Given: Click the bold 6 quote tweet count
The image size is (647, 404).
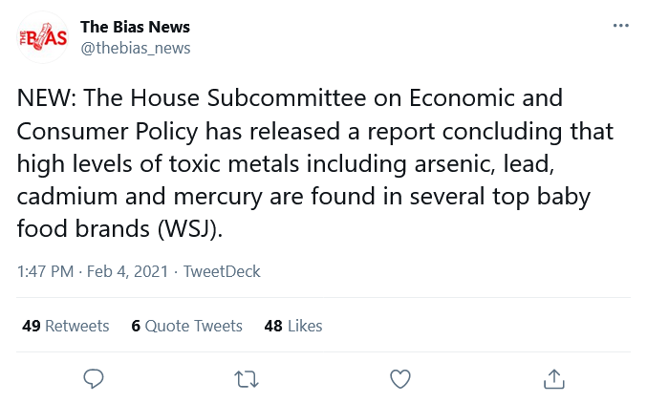Looking at the screenshot, I should [x=136, y=326].
